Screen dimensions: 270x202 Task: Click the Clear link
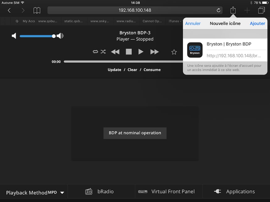click(x=132, y=70)
